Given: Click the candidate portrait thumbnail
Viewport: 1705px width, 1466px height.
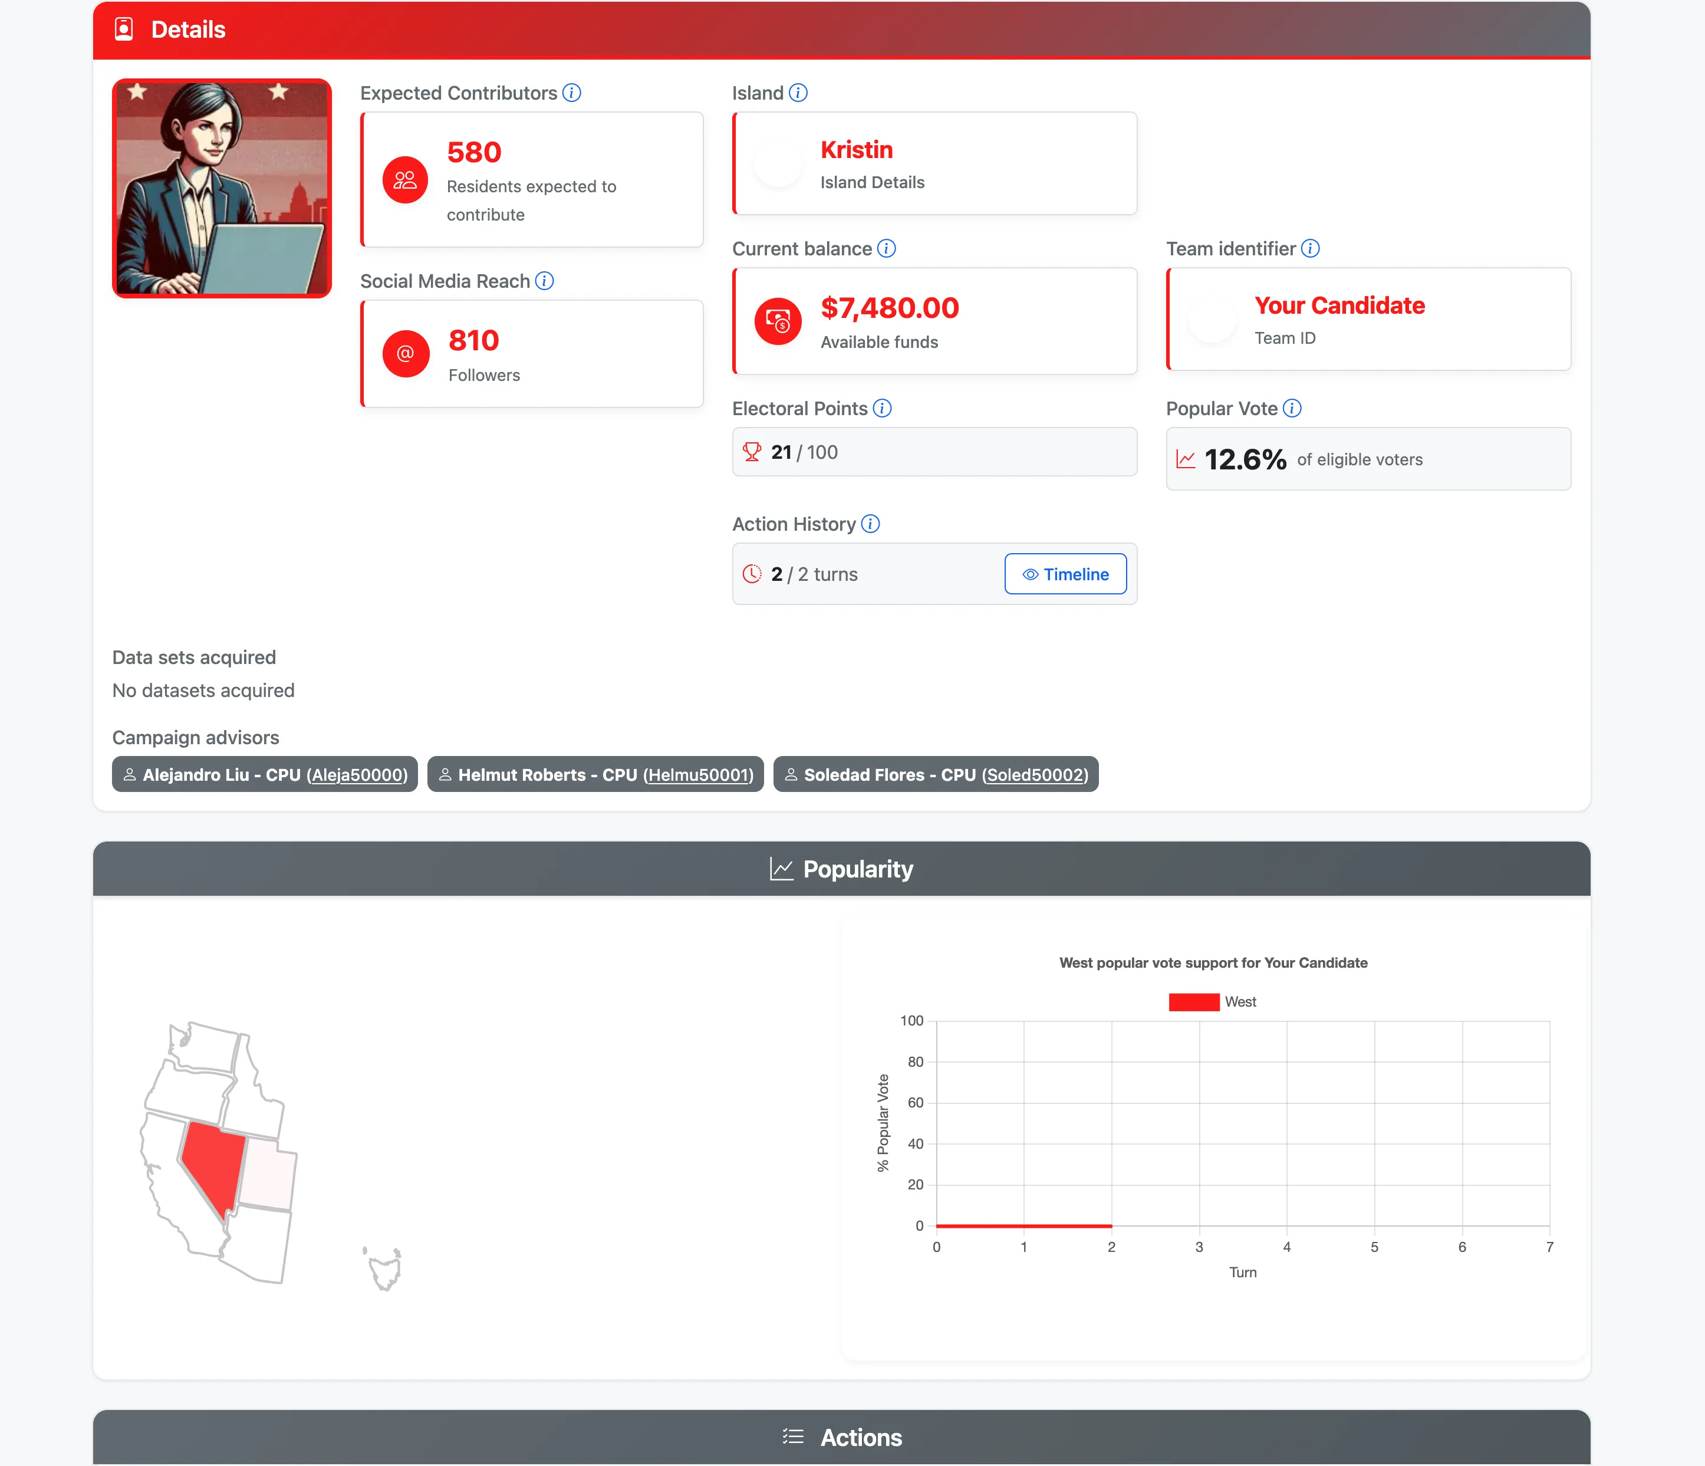Looking at the screenshot, I should click(222, 189).
